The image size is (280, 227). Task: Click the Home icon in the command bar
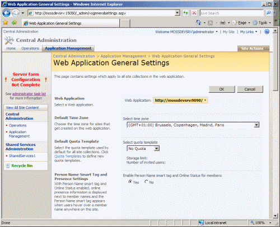198,23
